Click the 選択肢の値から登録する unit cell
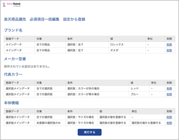 pyautogui.click(x=146, y=123)
